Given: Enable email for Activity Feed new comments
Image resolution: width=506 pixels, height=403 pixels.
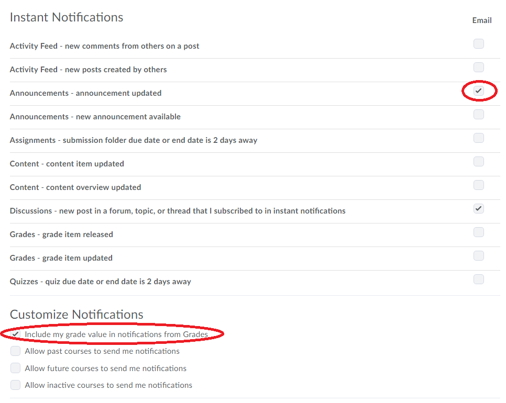Looking at the screenshot, I should coord(479,44).
